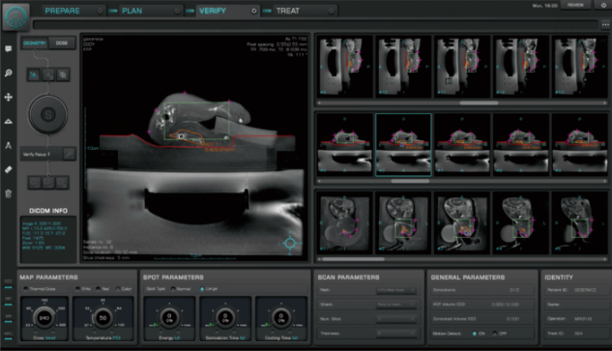Set Motion Detect to OFF
The height and width of the screenshot is (351, 612).
click(x=494, y=334)
